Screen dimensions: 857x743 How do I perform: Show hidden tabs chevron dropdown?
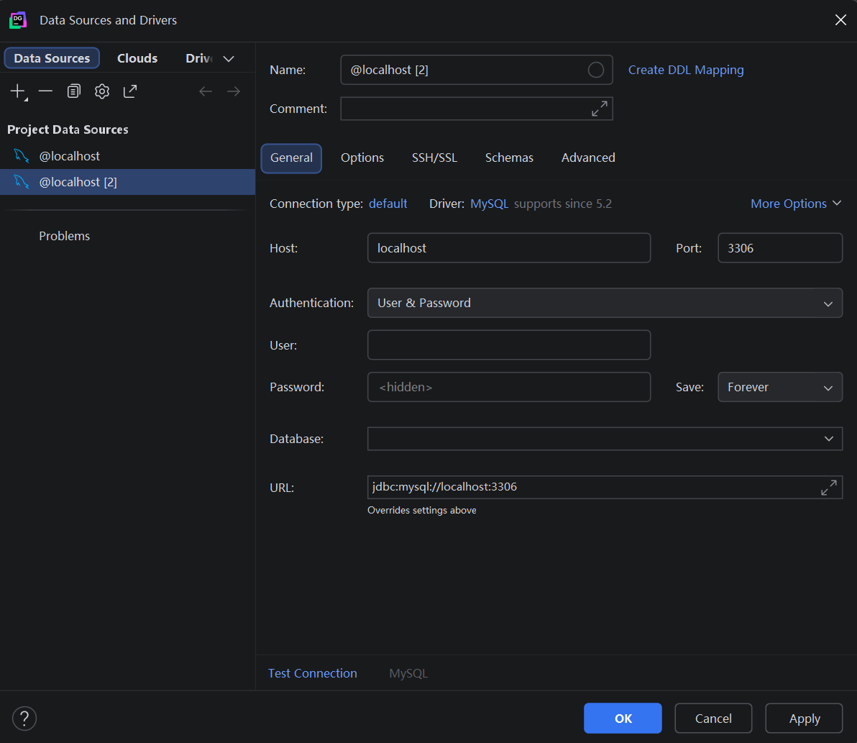point(229,58)
